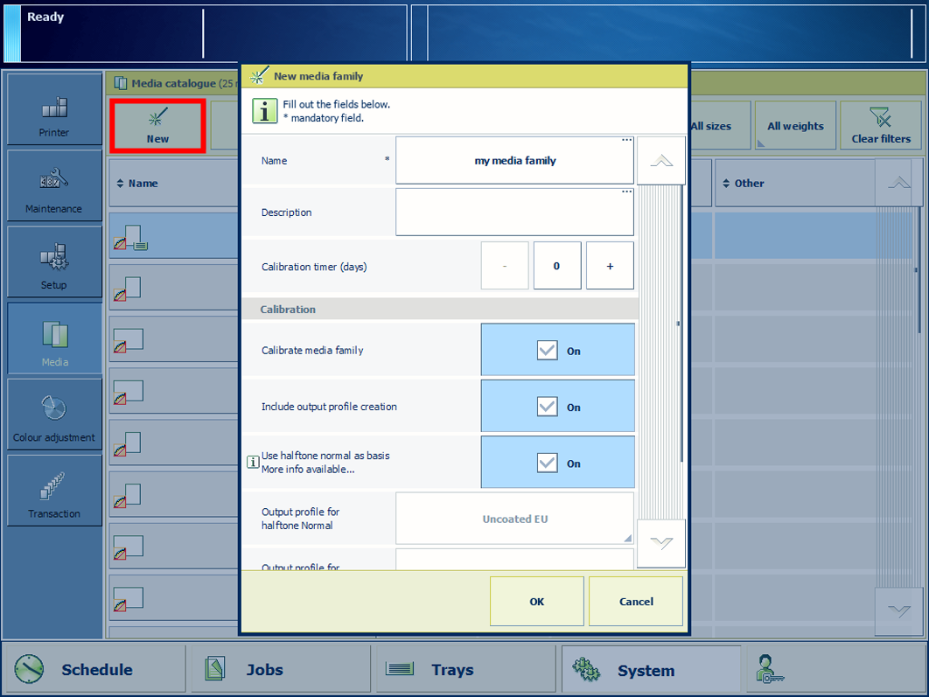
Task: Click the media catalogue scrollbar track
Action: [x=898, y=397]
